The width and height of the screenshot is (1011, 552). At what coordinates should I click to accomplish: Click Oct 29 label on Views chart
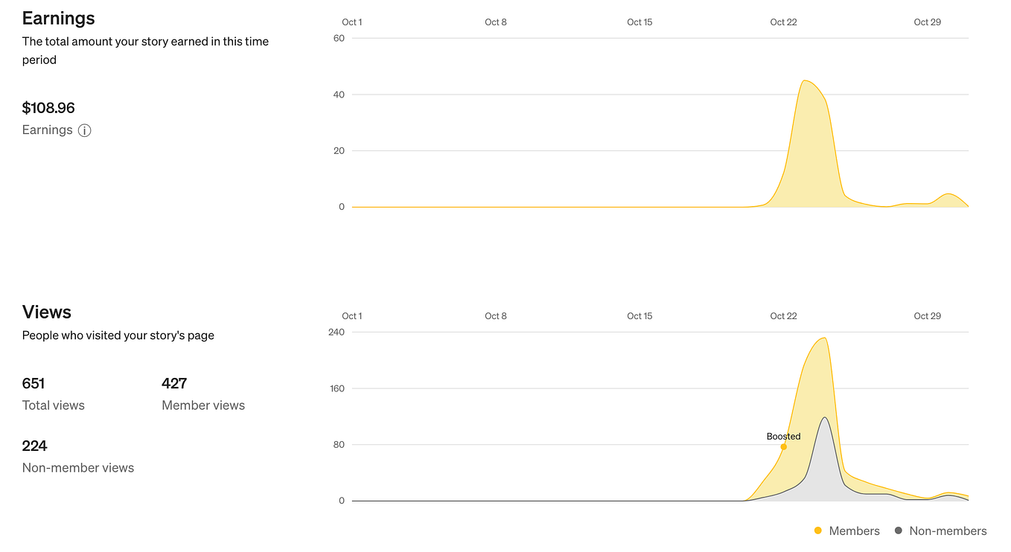tap(927, 316)
